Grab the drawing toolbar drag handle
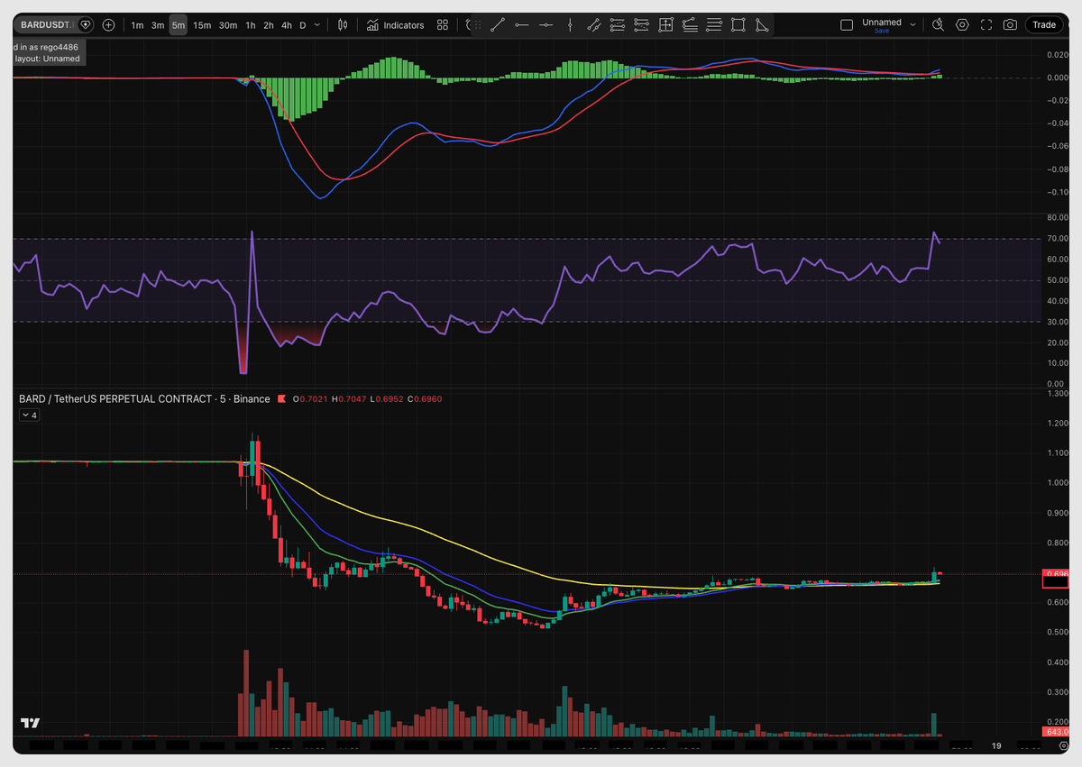Screen dimensions: 1082x767 pos(478,25)
